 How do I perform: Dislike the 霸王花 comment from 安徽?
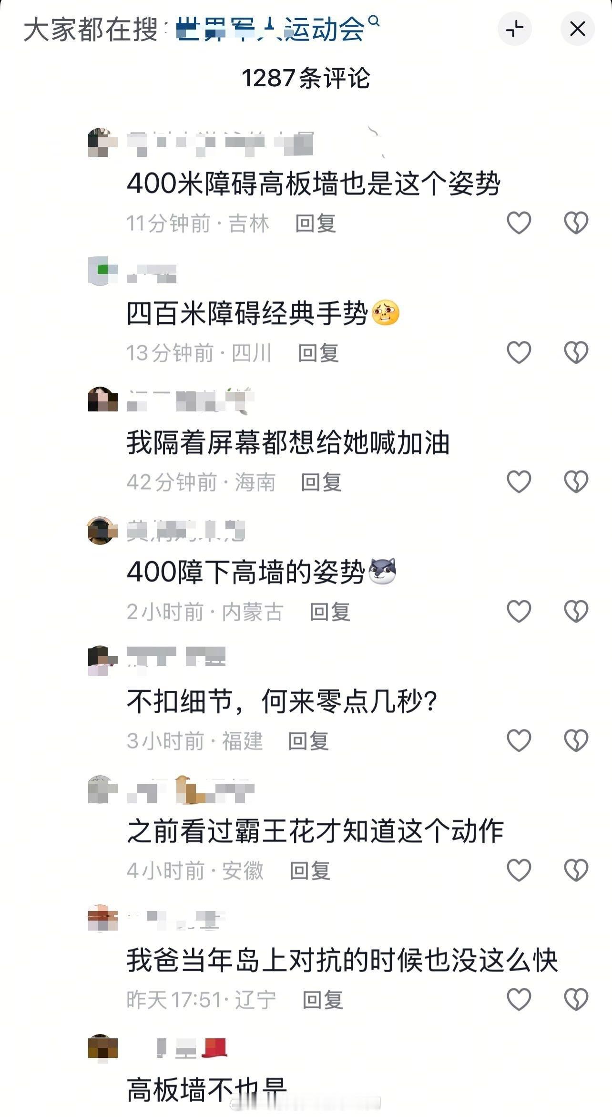576,870
